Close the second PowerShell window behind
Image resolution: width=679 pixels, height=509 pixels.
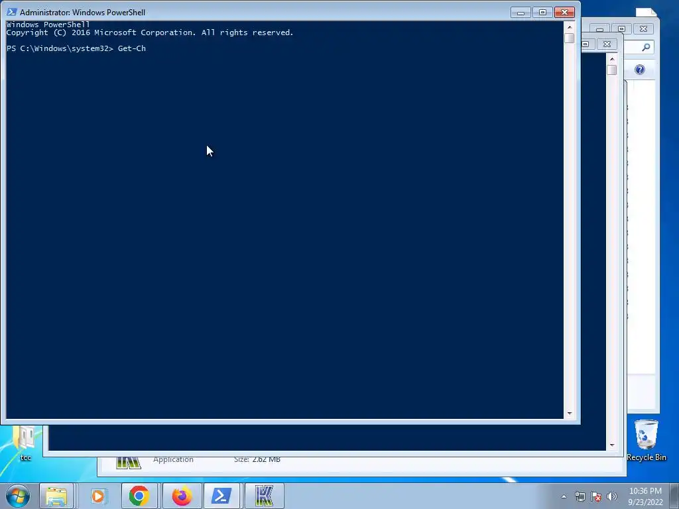click(607, 44)
